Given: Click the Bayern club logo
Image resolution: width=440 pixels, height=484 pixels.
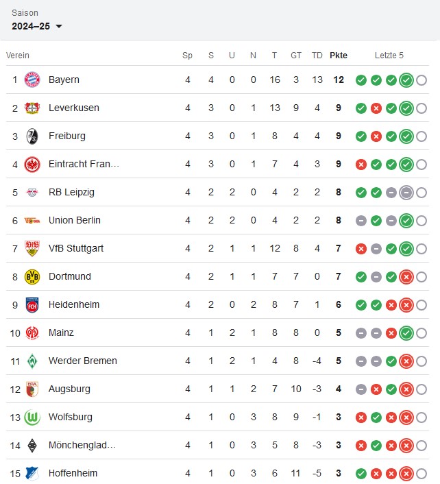Looking at the screenshot, I should 32,80.
